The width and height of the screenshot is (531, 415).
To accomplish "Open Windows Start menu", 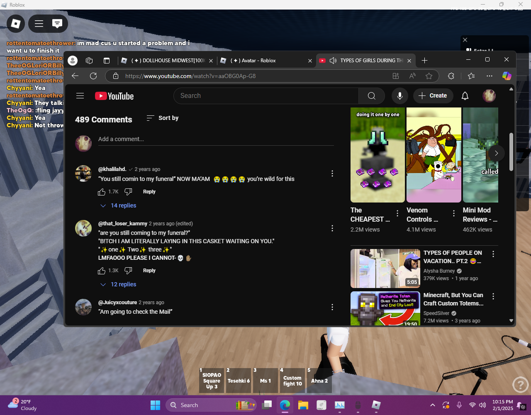I will pyautogui.click(x=155, y=405).
